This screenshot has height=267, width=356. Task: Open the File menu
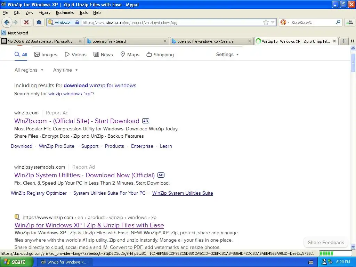coord(5,13)
